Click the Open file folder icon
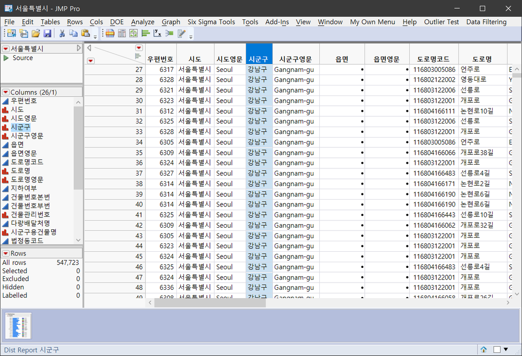This screenshot has width=522, height=356. (x=36, y=34)
